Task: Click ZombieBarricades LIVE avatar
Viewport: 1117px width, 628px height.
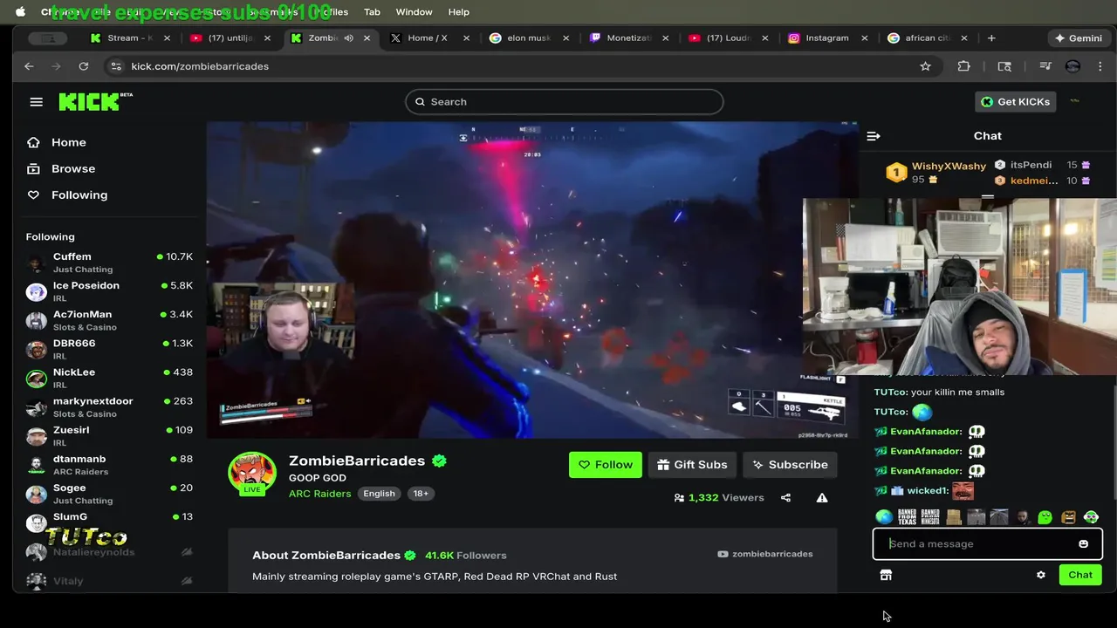Action: 252,474
